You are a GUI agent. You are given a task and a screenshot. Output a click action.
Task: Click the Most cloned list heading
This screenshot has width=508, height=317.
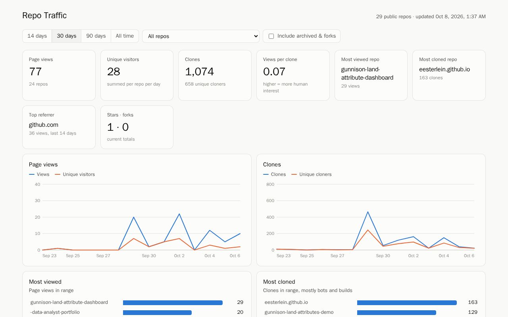click(x=279, y=282)
